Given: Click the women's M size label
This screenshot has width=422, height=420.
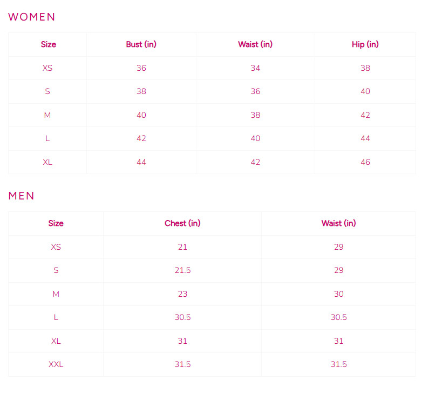Looking at the screenshot, I should point(47,115).
